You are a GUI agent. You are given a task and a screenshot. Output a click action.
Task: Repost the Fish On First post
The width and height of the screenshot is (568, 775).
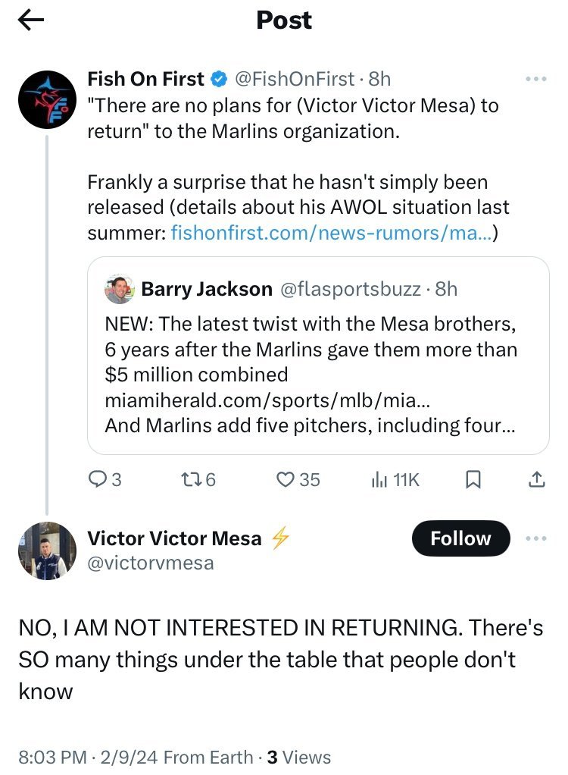pyautogui.click(x=199, y=479)
